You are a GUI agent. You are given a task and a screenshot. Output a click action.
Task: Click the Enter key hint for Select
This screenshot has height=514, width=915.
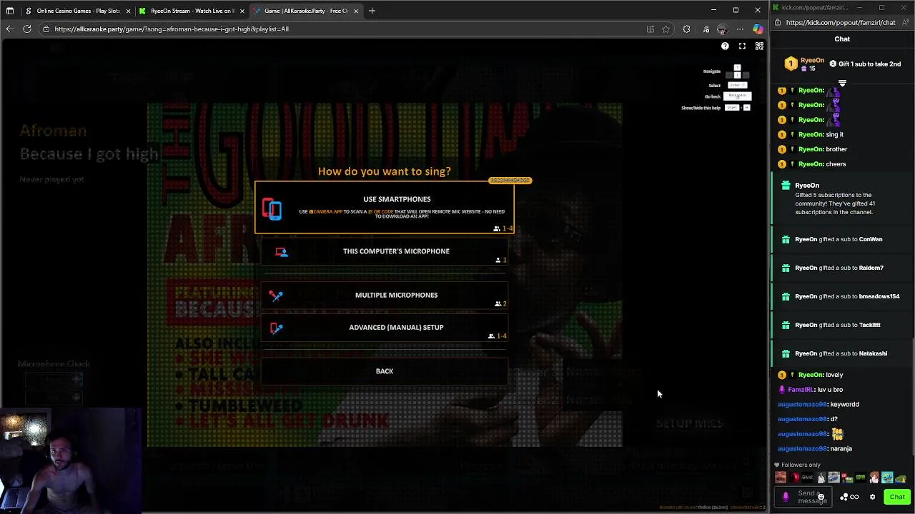[737, 85]
